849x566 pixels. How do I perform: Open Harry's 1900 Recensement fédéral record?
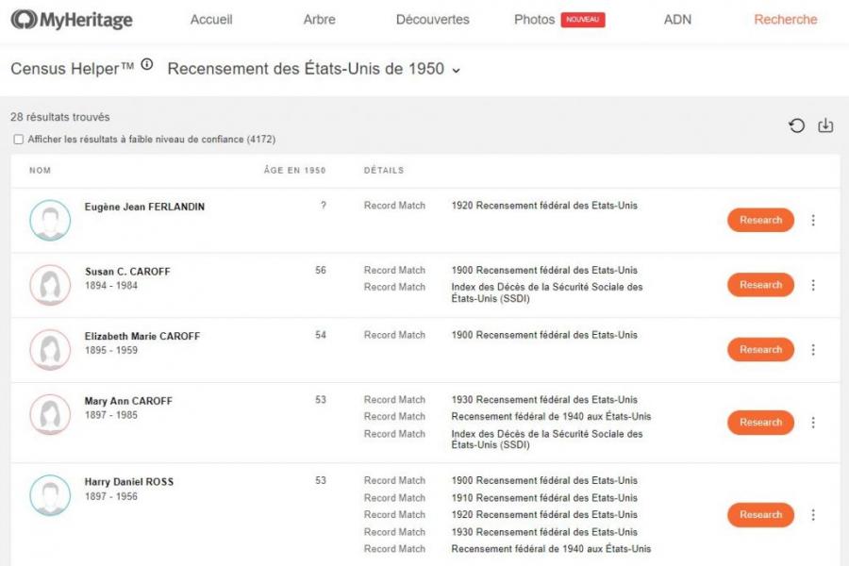544,480
